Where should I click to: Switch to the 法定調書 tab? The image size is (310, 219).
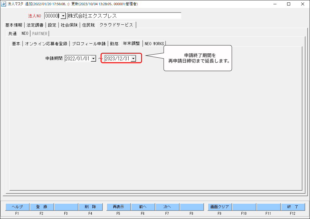[x=35, y=25]
